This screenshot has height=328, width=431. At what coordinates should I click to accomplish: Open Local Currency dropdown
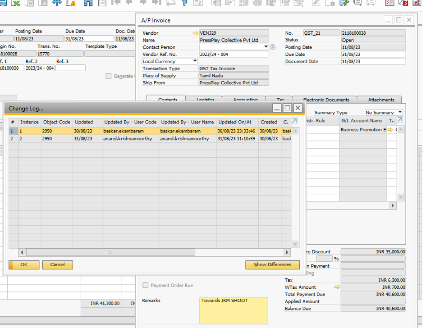[x=195, y=61]
